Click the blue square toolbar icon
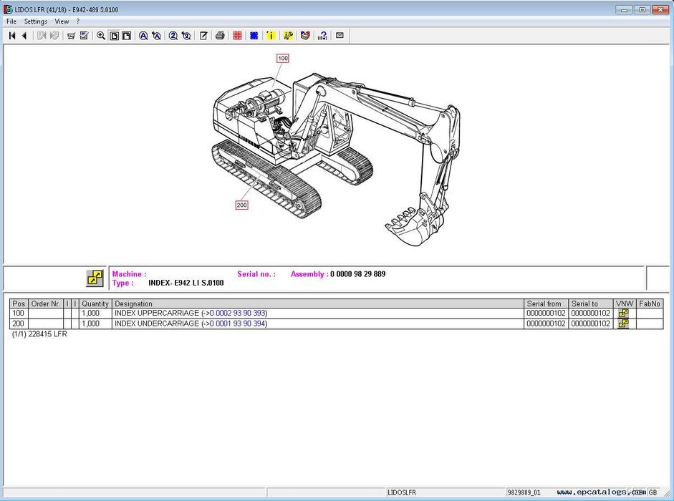The image size is (674, 501). pos(254,36)
